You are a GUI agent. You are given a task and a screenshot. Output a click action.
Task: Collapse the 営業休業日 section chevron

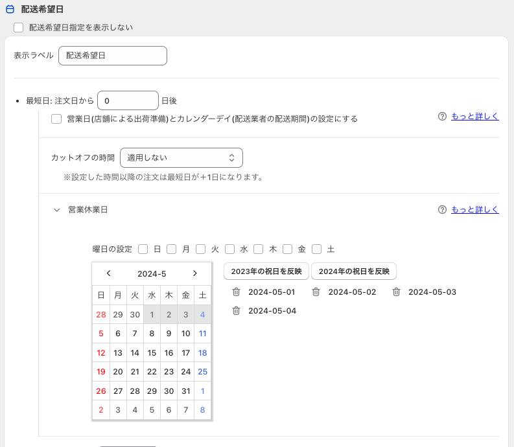[x=56, y=210]
